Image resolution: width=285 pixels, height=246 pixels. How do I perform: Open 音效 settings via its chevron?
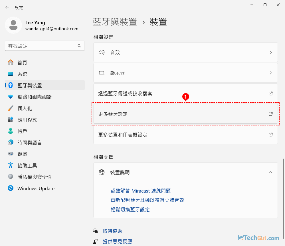click(270, 52)
